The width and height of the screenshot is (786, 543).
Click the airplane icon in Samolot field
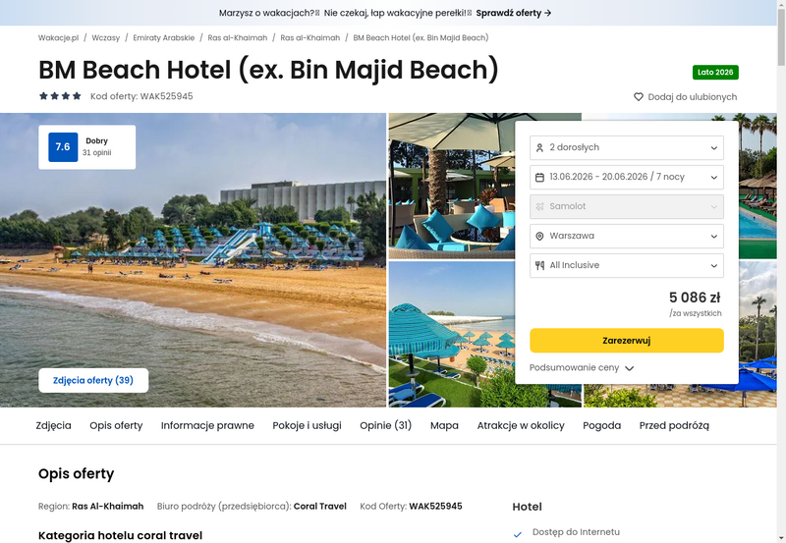539,206
